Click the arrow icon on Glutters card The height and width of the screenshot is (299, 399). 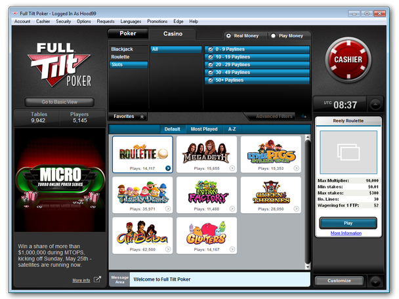232,249
